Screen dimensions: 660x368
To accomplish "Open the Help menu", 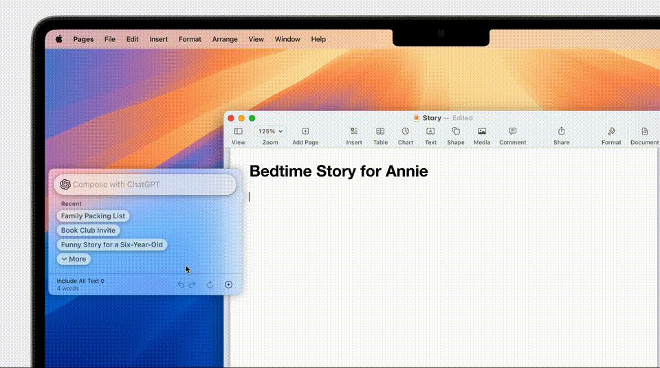I will tap(318, 39).
